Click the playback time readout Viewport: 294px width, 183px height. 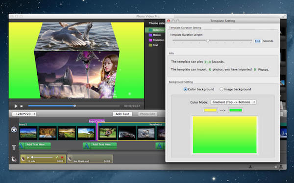pos(132,106)
